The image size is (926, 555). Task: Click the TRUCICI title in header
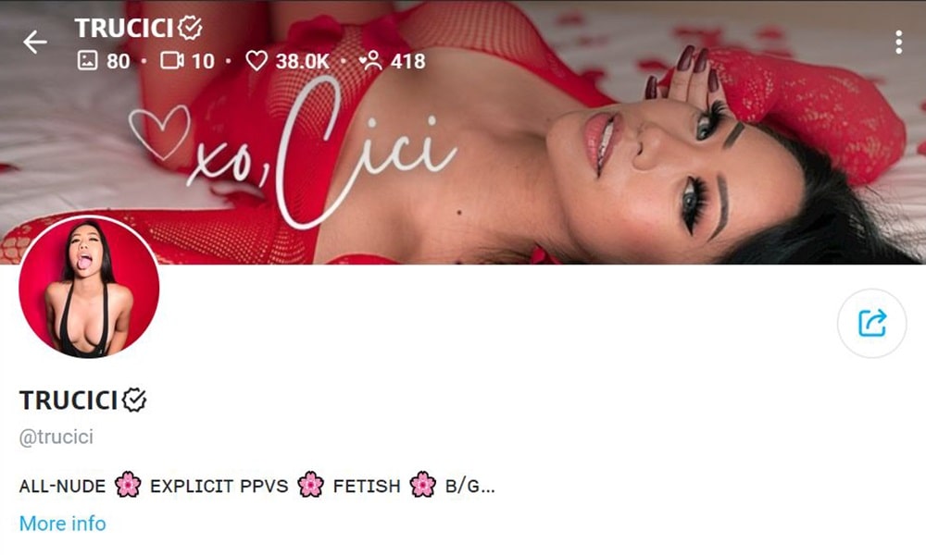(x=124, y=28)
